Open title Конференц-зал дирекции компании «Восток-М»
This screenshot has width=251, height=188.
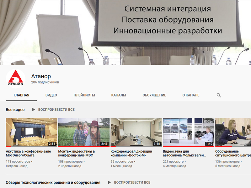[131, 153]
